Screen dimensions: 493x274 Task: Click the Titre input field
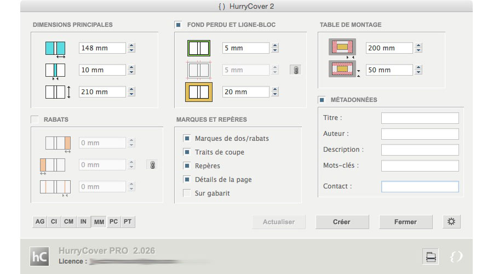420,118
